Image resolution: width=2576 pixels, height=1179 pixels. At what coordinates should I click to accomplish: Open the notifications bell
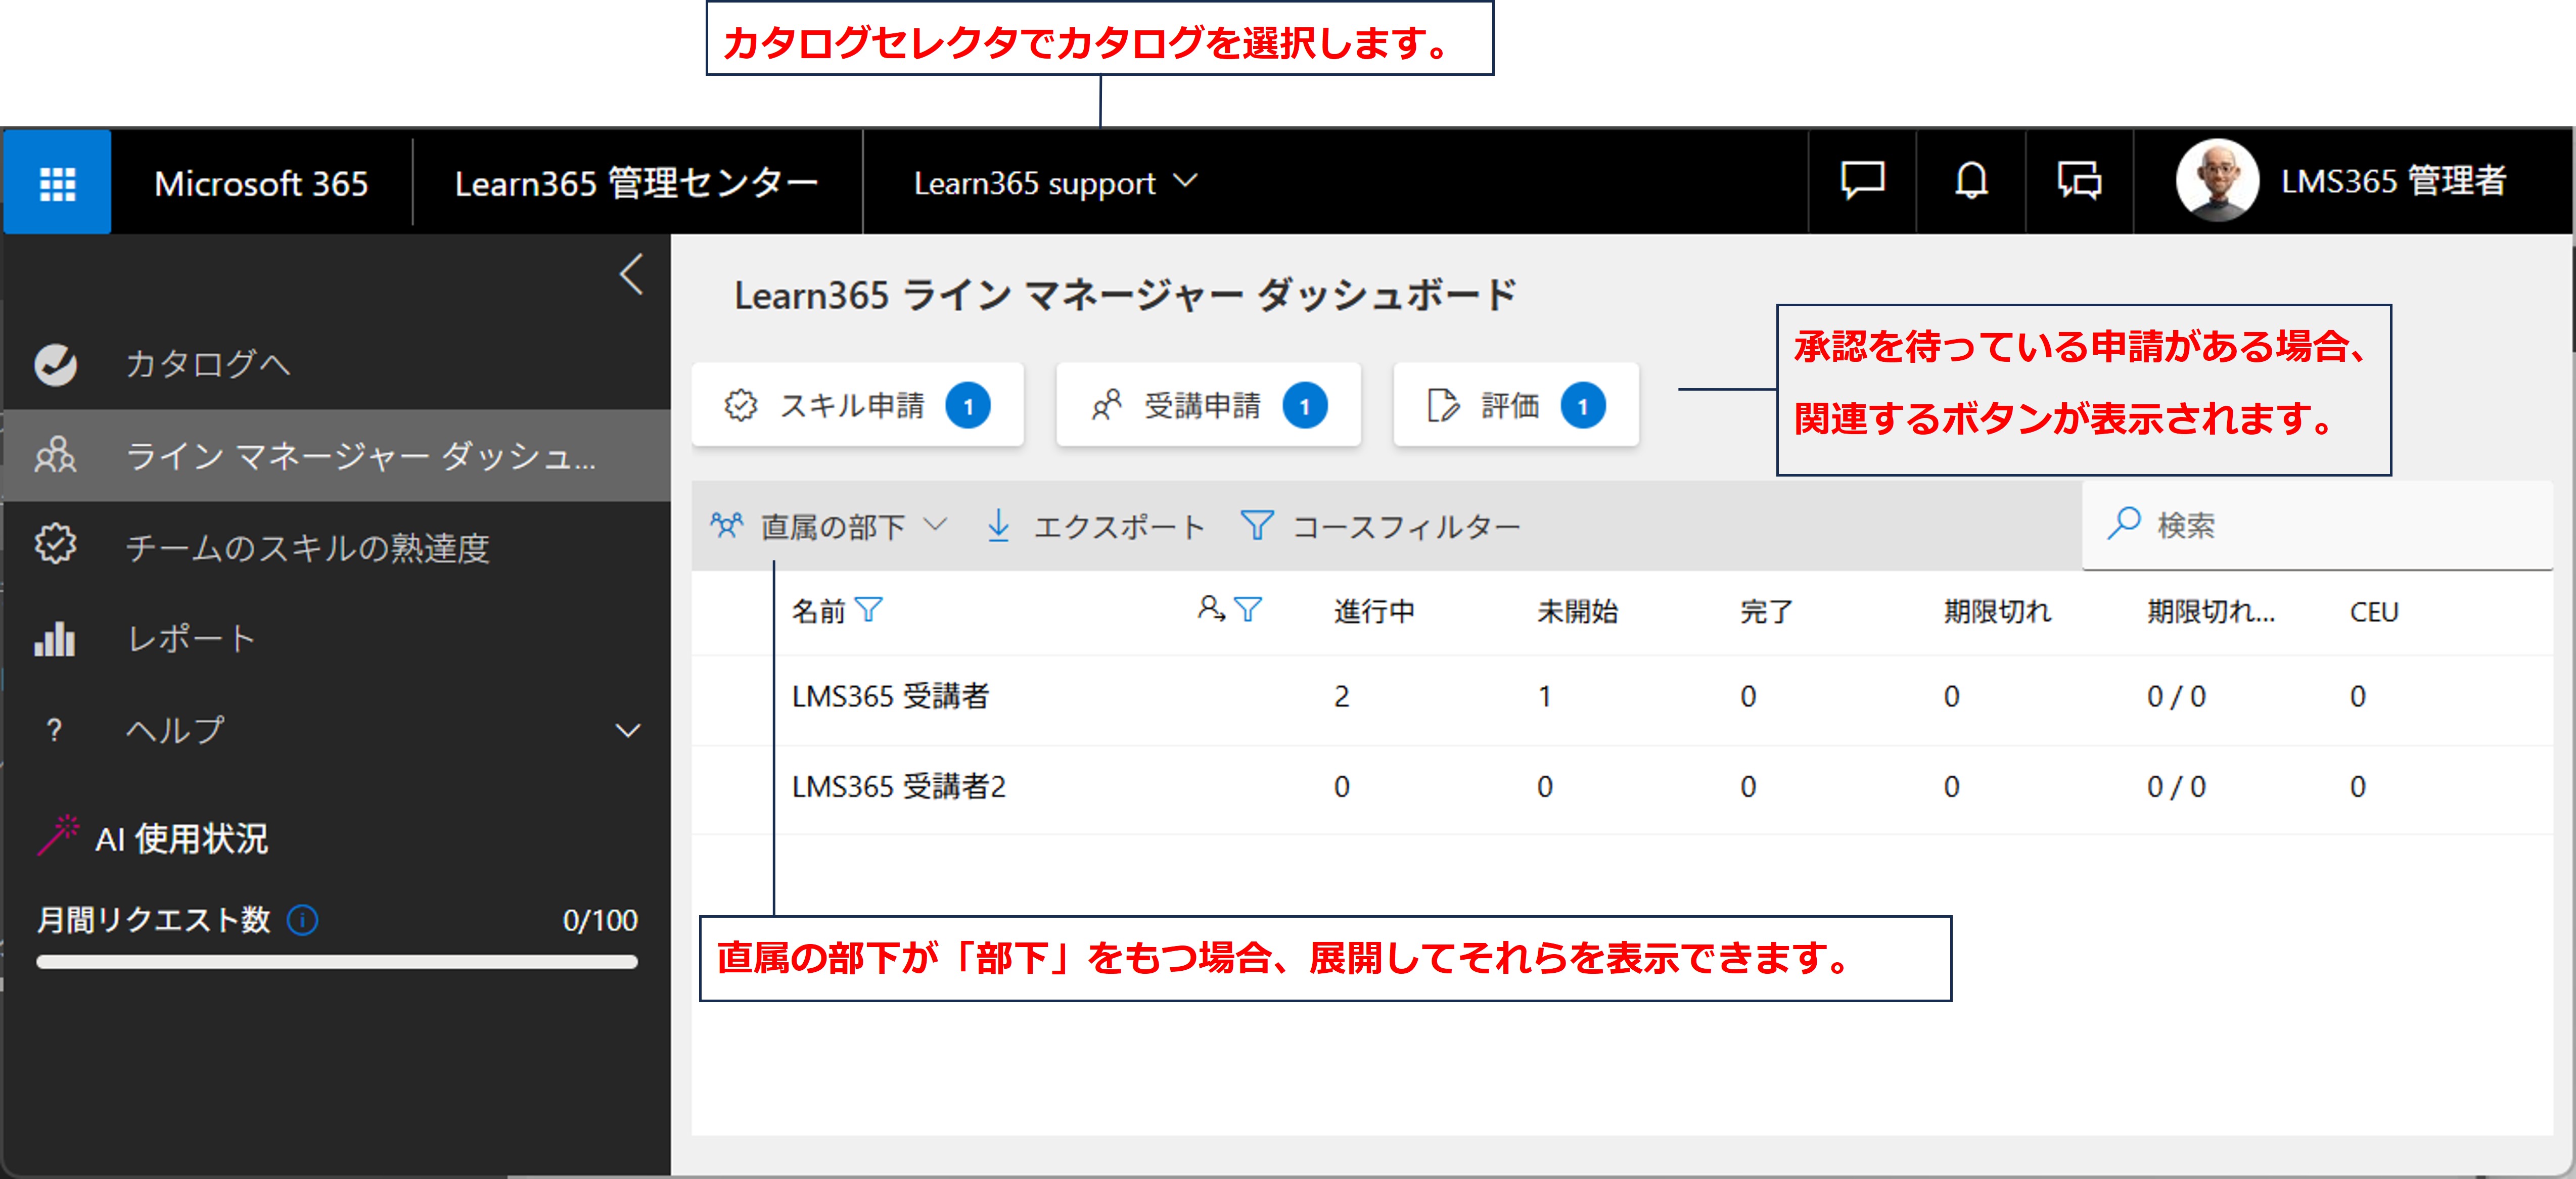(x=1971, y=181)
